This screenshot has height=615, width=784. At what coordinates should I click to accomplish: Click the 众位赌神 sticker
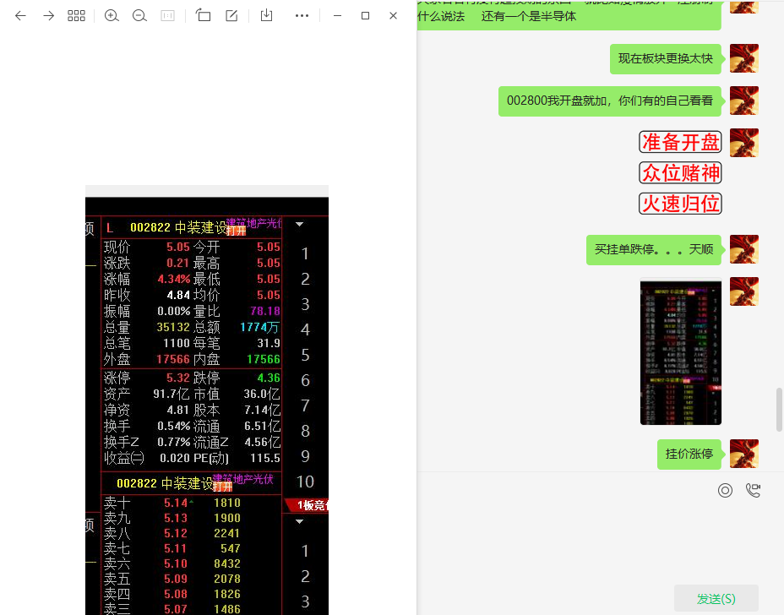pos(680,173)
